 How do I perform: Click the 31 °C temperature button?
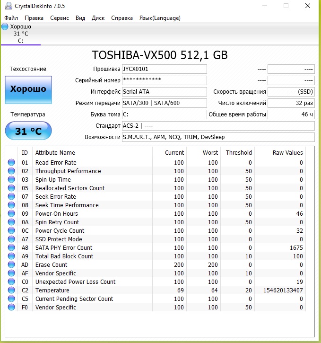point(28,131)
